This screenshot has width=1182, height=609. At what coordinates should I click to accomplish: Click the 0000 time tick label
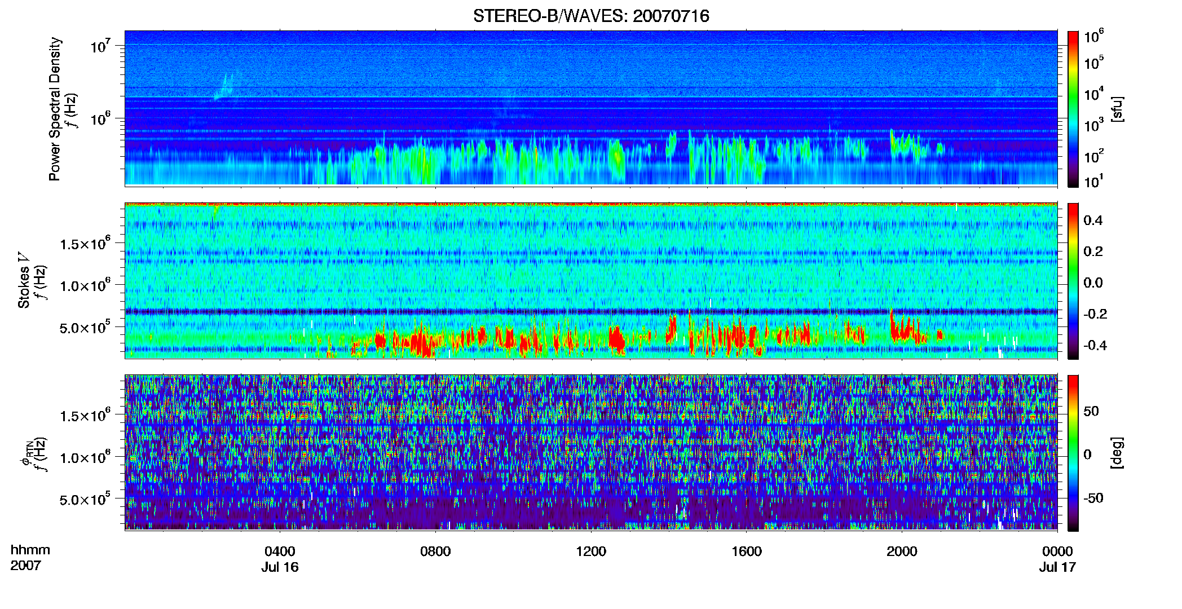pos(1057,551)
